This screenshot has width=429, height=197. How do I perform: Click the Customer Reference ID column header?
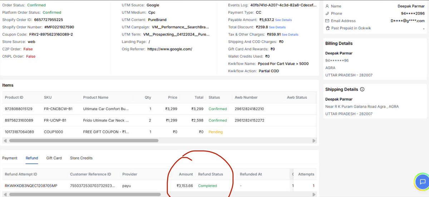tap(90, 174)
